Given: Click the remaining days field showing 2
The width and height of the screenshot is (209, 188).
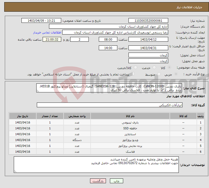Looking at the screenshot, I should pyautogui.click(x=79, y=39).
